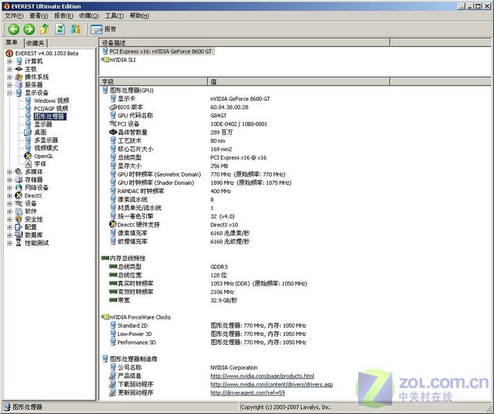Click the OpenGL icon in the tree
Image resolution: width=494 pixels, height=414 pixels.
(28, 156)
